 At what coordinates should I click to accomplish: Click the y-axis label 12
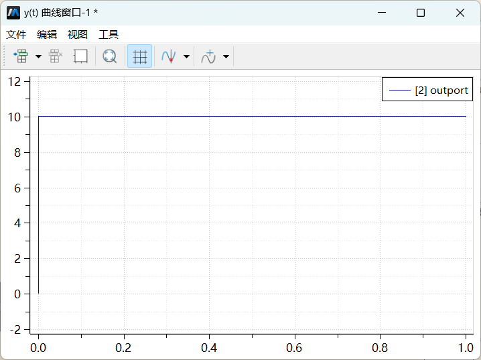14,82
